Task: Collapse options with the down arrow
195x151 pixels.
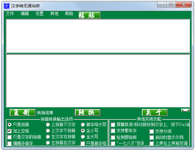Action: point(185,110)
